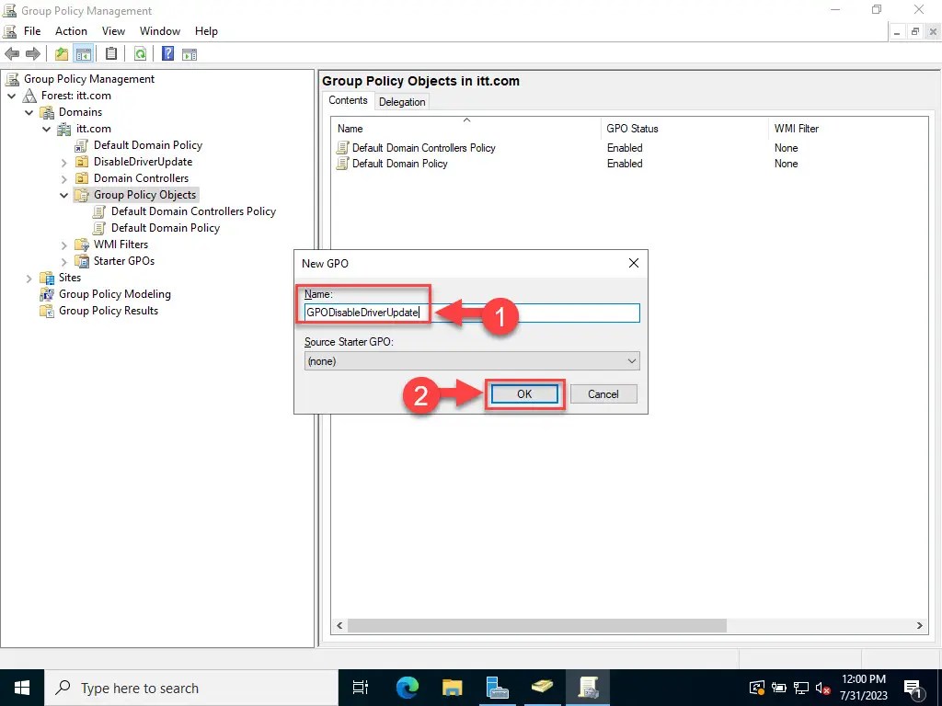Viewport: 942px width, 706px height.
Task: Collapse the itt.com domain node
Action: [x=46, y=129]
